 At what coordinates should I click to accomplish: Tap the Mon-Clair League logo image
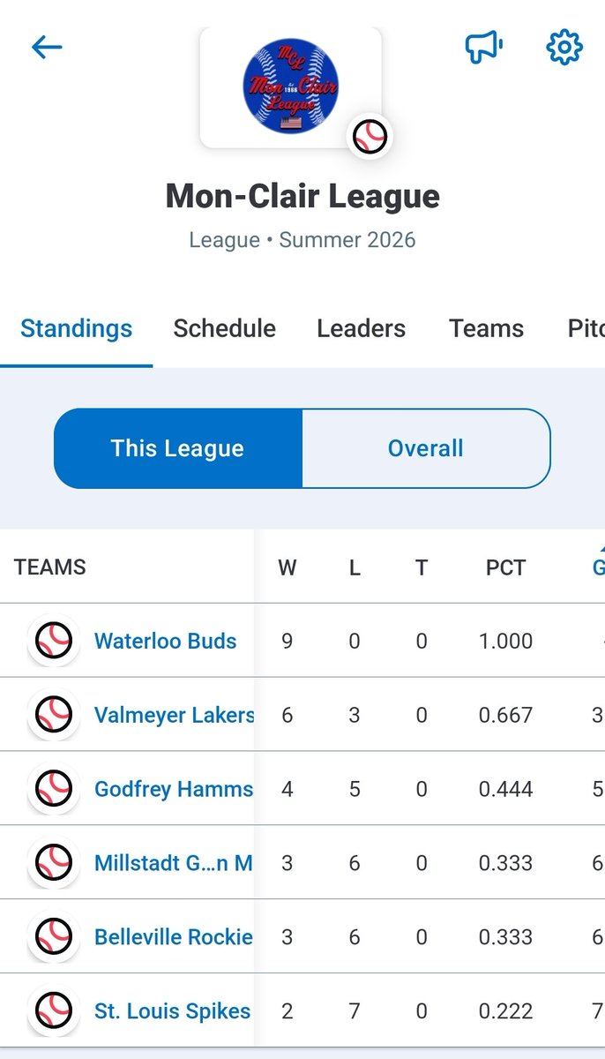click(x=290, y=86)
